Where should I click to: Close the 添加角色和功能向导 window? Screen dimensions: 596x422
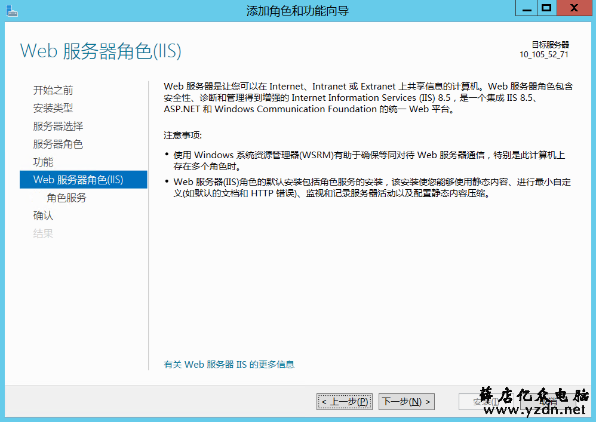575,8
